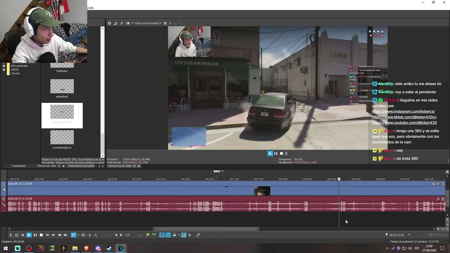Click play from start in timeline transport
Screen dimensions: 450x253
coord(23,235)
